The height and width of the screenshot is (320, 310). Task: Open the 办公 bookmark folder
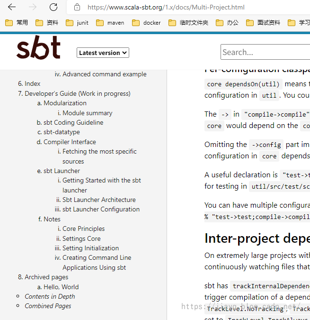227,23
